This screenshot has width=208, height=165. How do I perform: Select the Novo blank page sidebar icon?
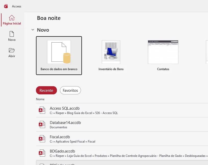tap(12, 34)
